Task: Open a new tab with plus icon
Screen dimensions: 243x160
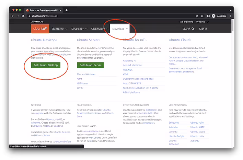Action: (x=67, y=10)
